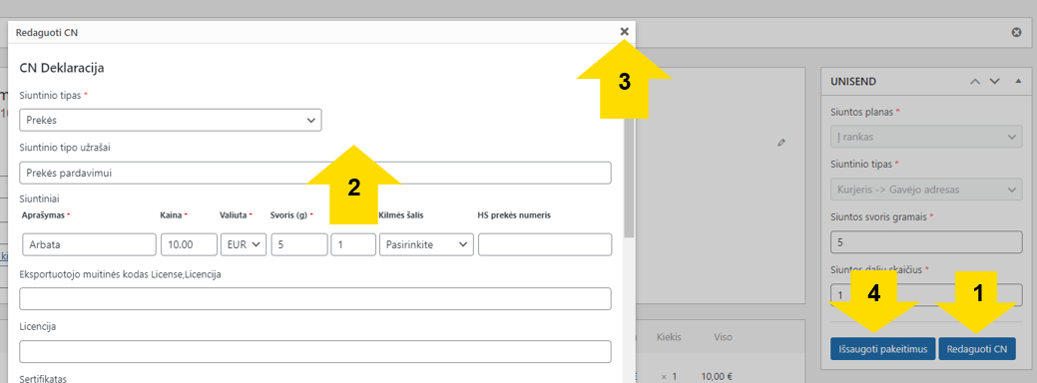Focus the Licencija input field

(x=315, y=351)
